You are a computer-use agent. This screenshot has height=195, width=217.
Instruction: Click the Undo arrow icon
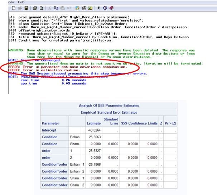(x=68, y=7)
